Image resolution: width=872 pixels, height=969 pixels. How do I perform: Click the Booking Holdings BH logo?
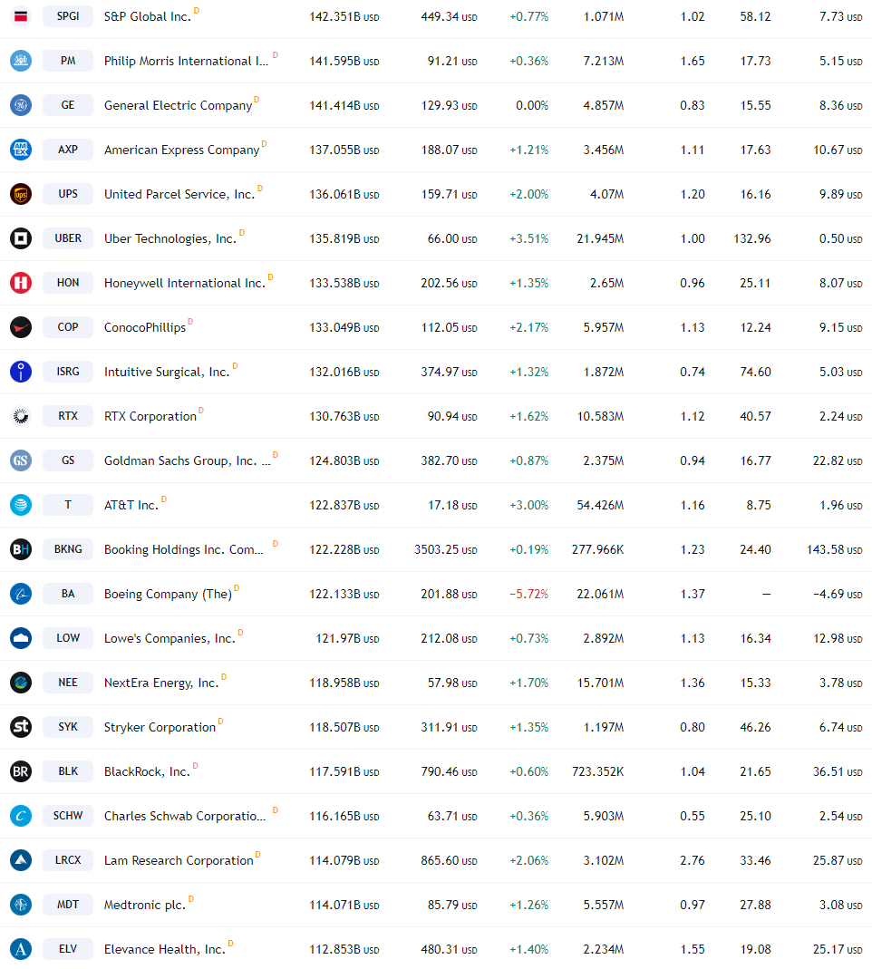coord(21,549)
